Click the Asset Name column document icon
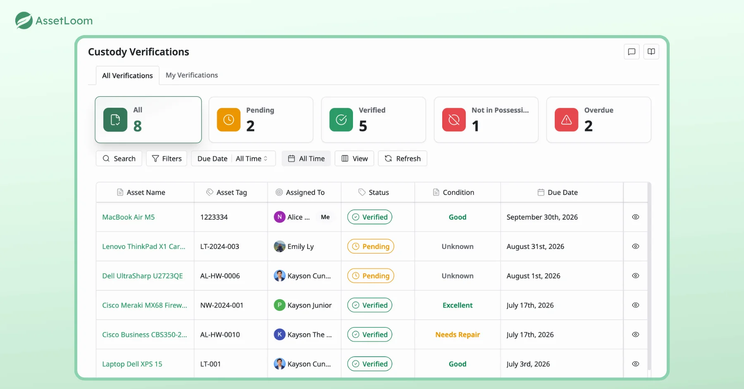This screenshot has width=744, height=389. pos(120,192)
